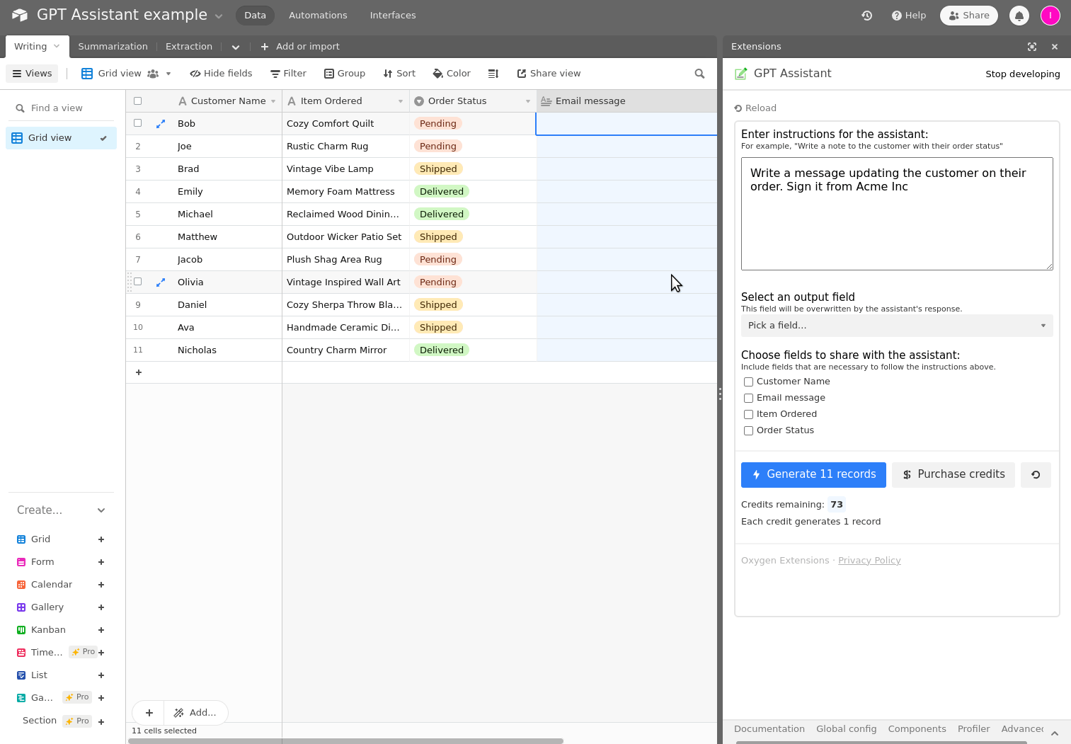The height and width of the screenshot is (744, 1071).
Task: Switch to the Summarization table tab
Action: [x=113, y=47]
